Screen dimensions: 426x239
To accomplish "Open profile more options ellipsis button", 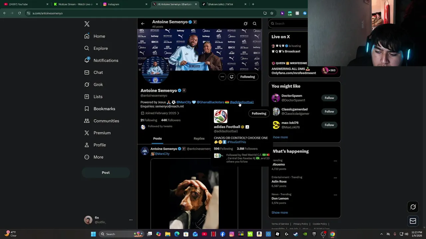I will [x=222, y=77].
